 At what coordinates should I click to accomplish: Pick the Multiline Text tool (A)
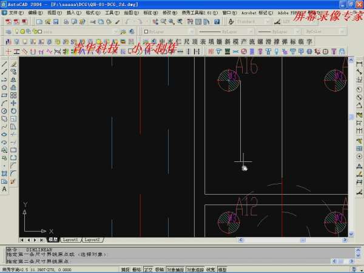4,189
